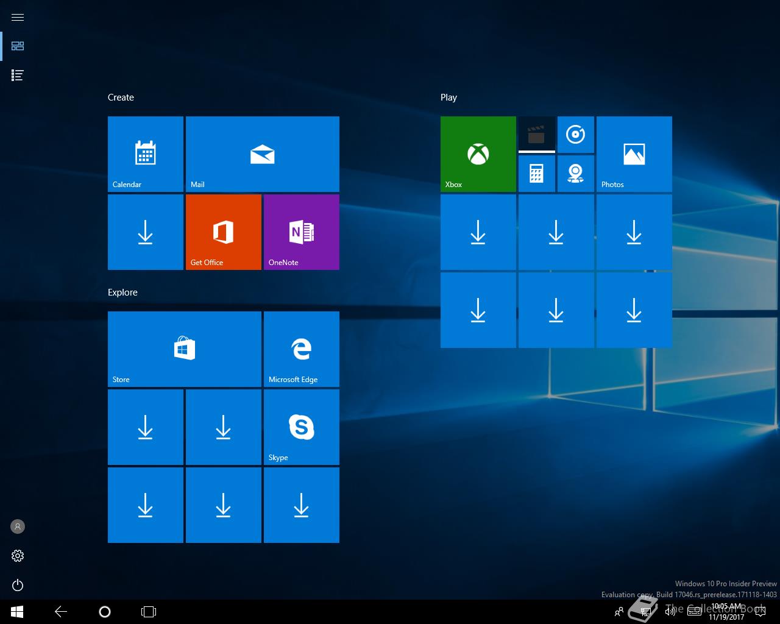The height and width of the screenshot is (624, 780).
Task: Open Settings from the gear icon
Action: pyautogui.click(x=18, y=556)
